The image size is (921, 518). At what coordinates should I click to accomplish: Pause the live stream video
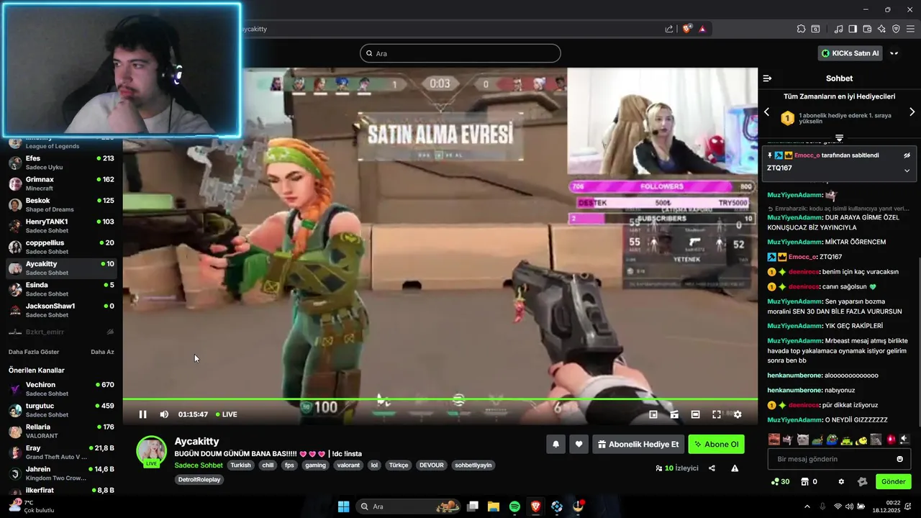click(x=142, y=414)
